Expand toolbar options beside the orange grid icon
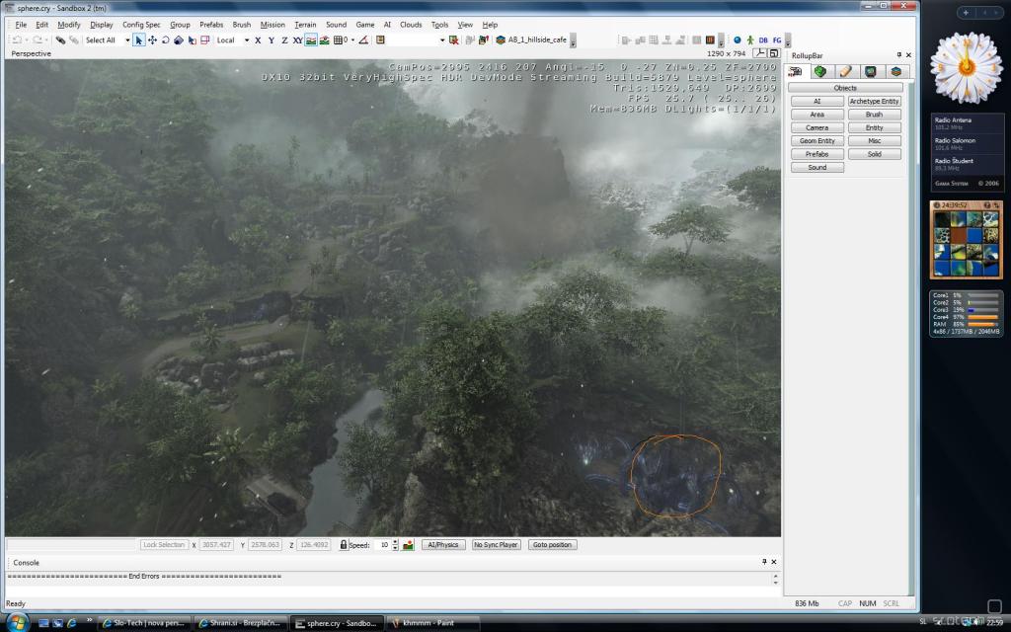The image size is (1011, 632). 721,40
